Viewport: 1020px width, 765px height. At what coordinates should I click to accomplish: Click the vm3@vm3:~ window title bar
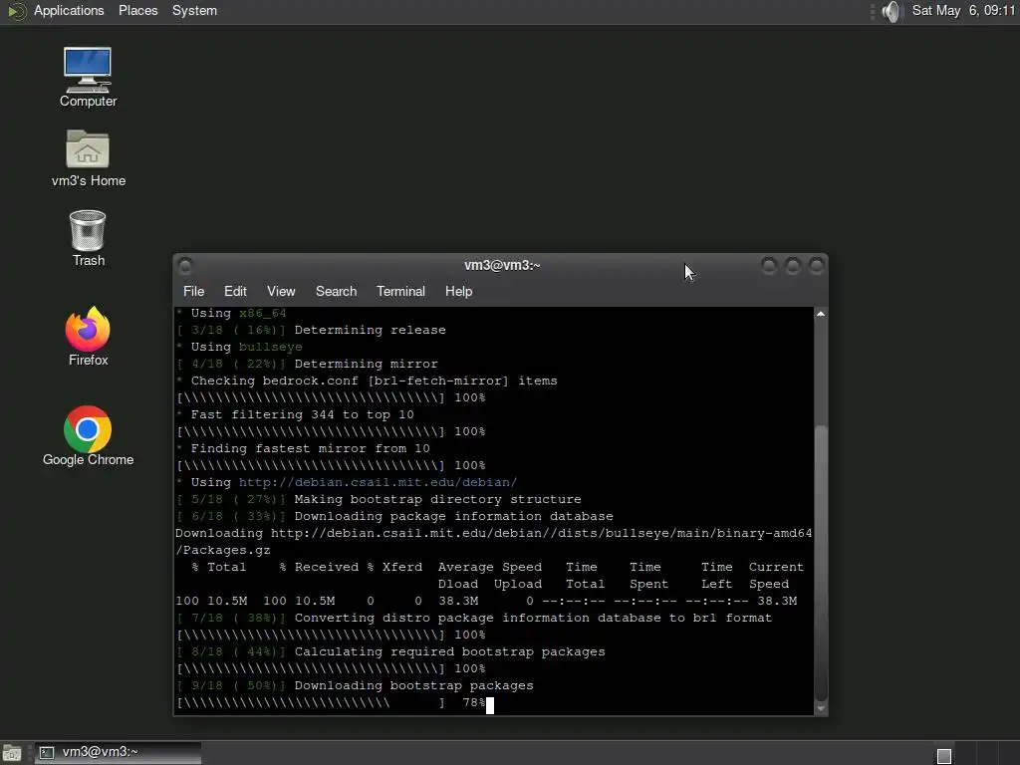coord(502,265)
